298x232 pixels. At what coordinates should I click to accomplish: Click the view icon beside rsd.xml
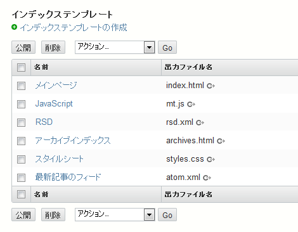[200, 122]
